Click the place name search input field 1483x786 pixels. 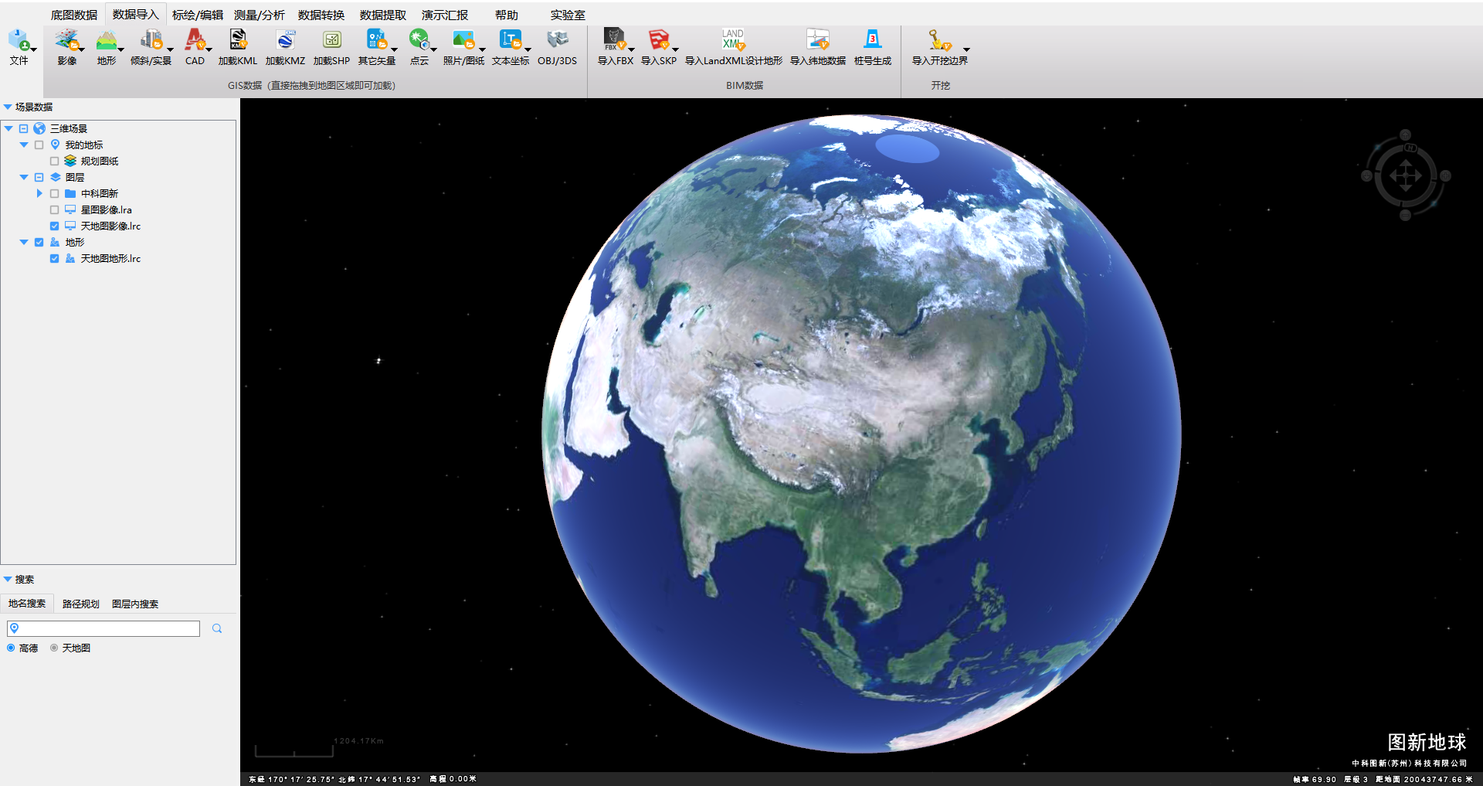pos(104,628)
